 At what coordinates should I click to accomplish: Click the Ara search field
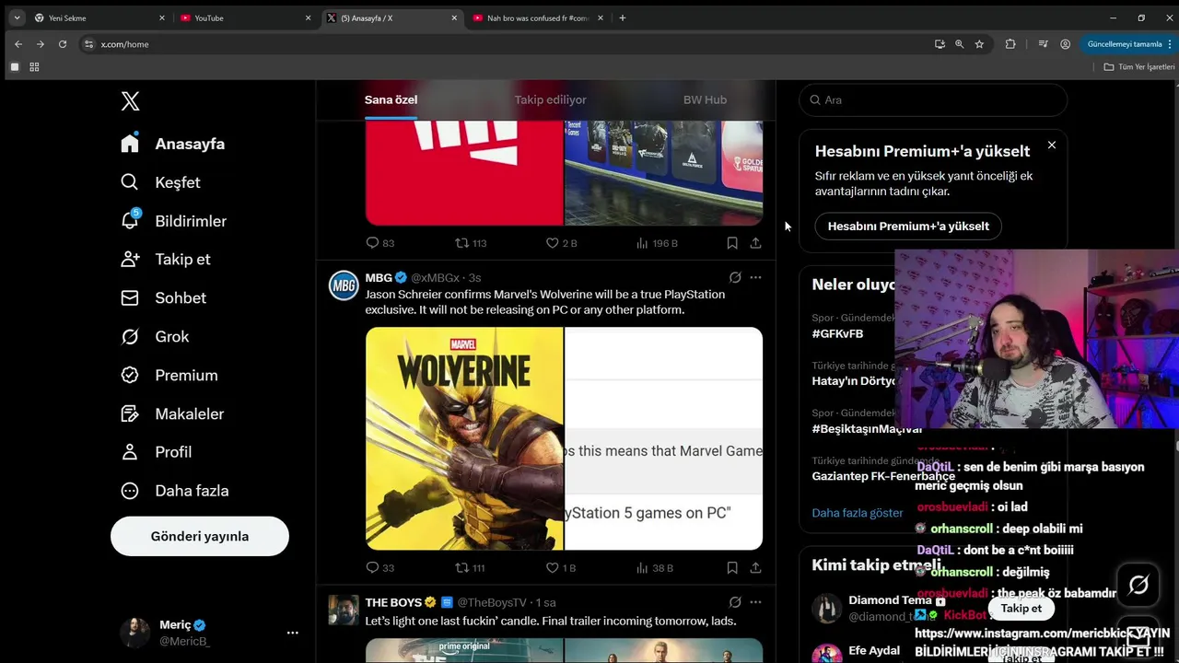pos(933,99)
